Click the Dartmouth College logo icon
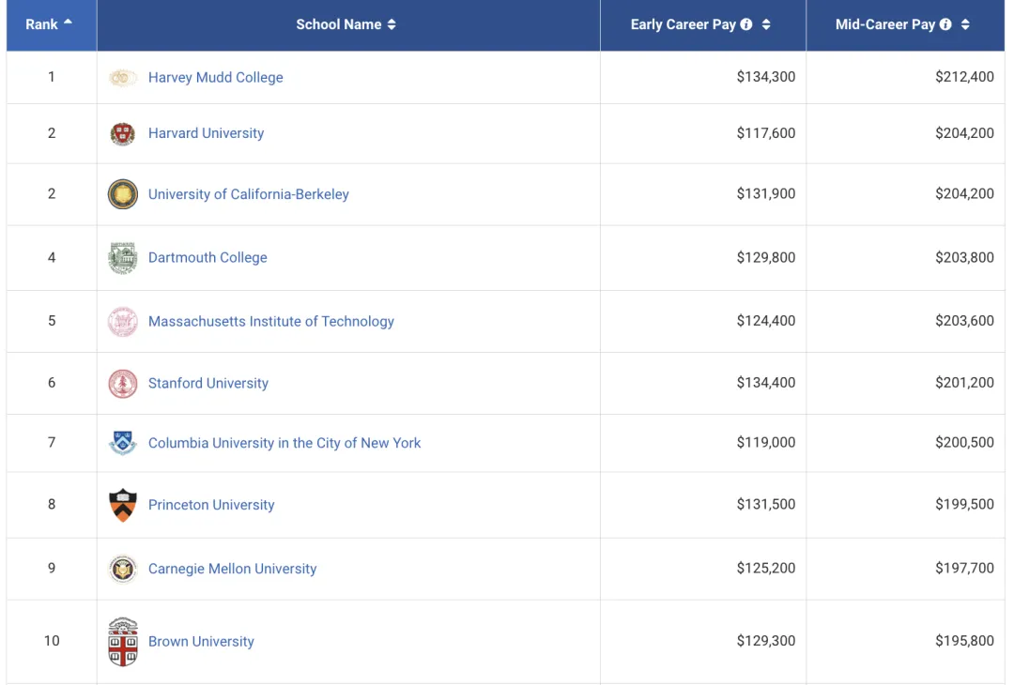 tap(123, 258)
